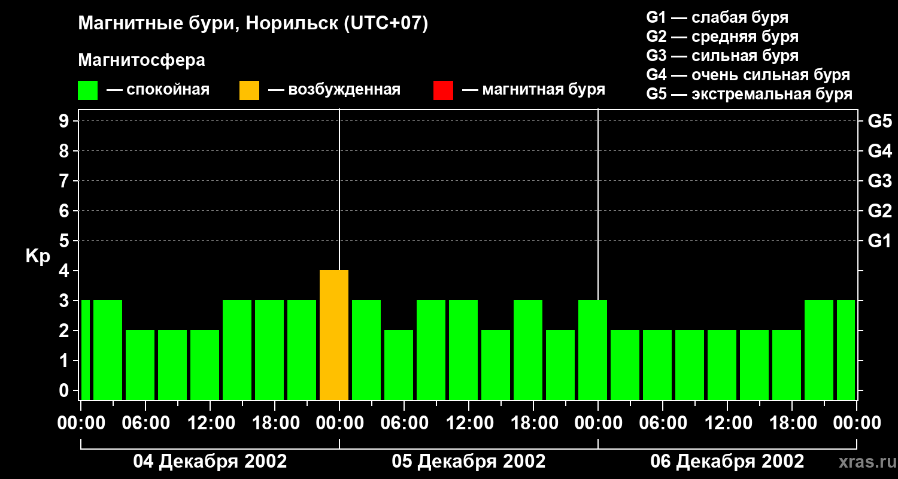
Task: Click the '— спокойная' legend label
Action: tap(158, 90)
